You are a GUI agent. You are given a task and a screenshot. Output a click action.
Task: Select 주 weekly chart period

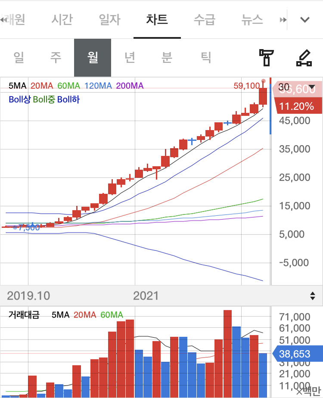tap(56, 58)
